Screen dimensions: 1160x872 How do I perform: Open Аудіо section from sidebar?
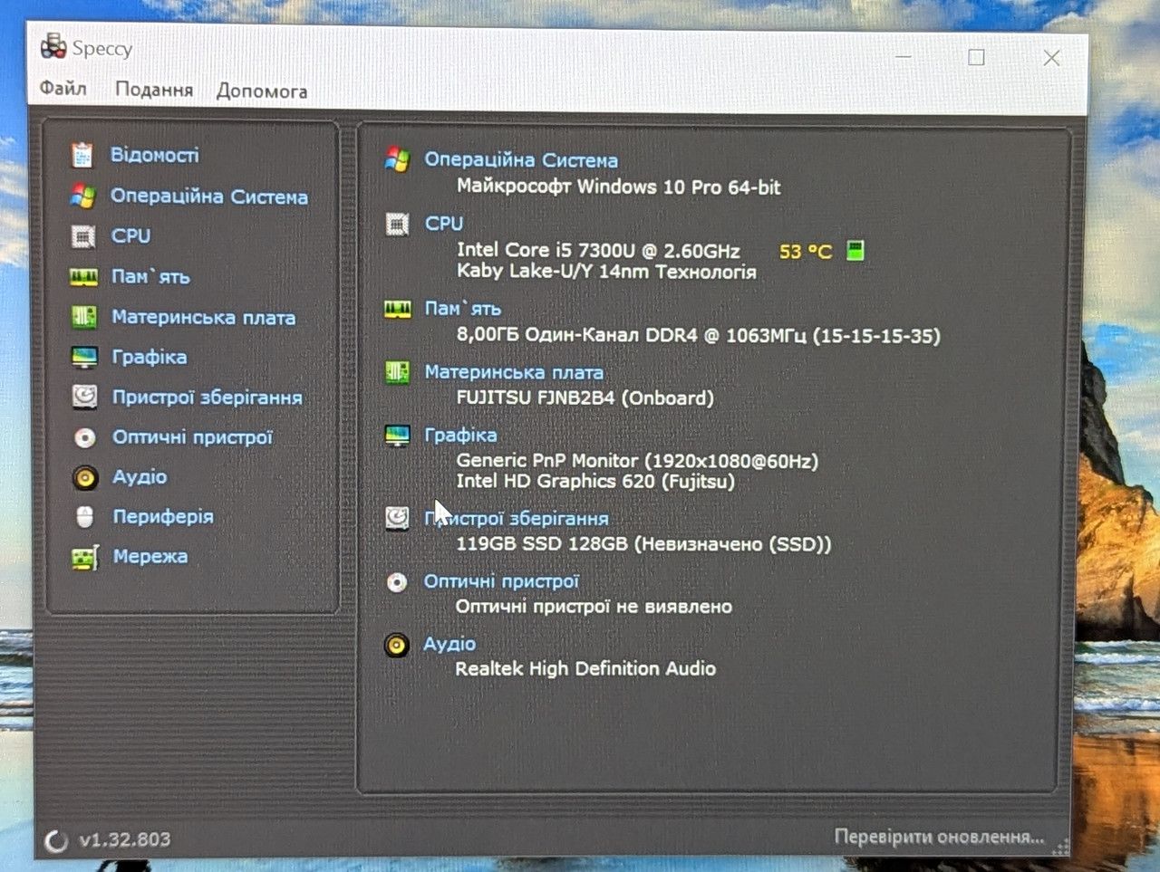click(140, 477)
